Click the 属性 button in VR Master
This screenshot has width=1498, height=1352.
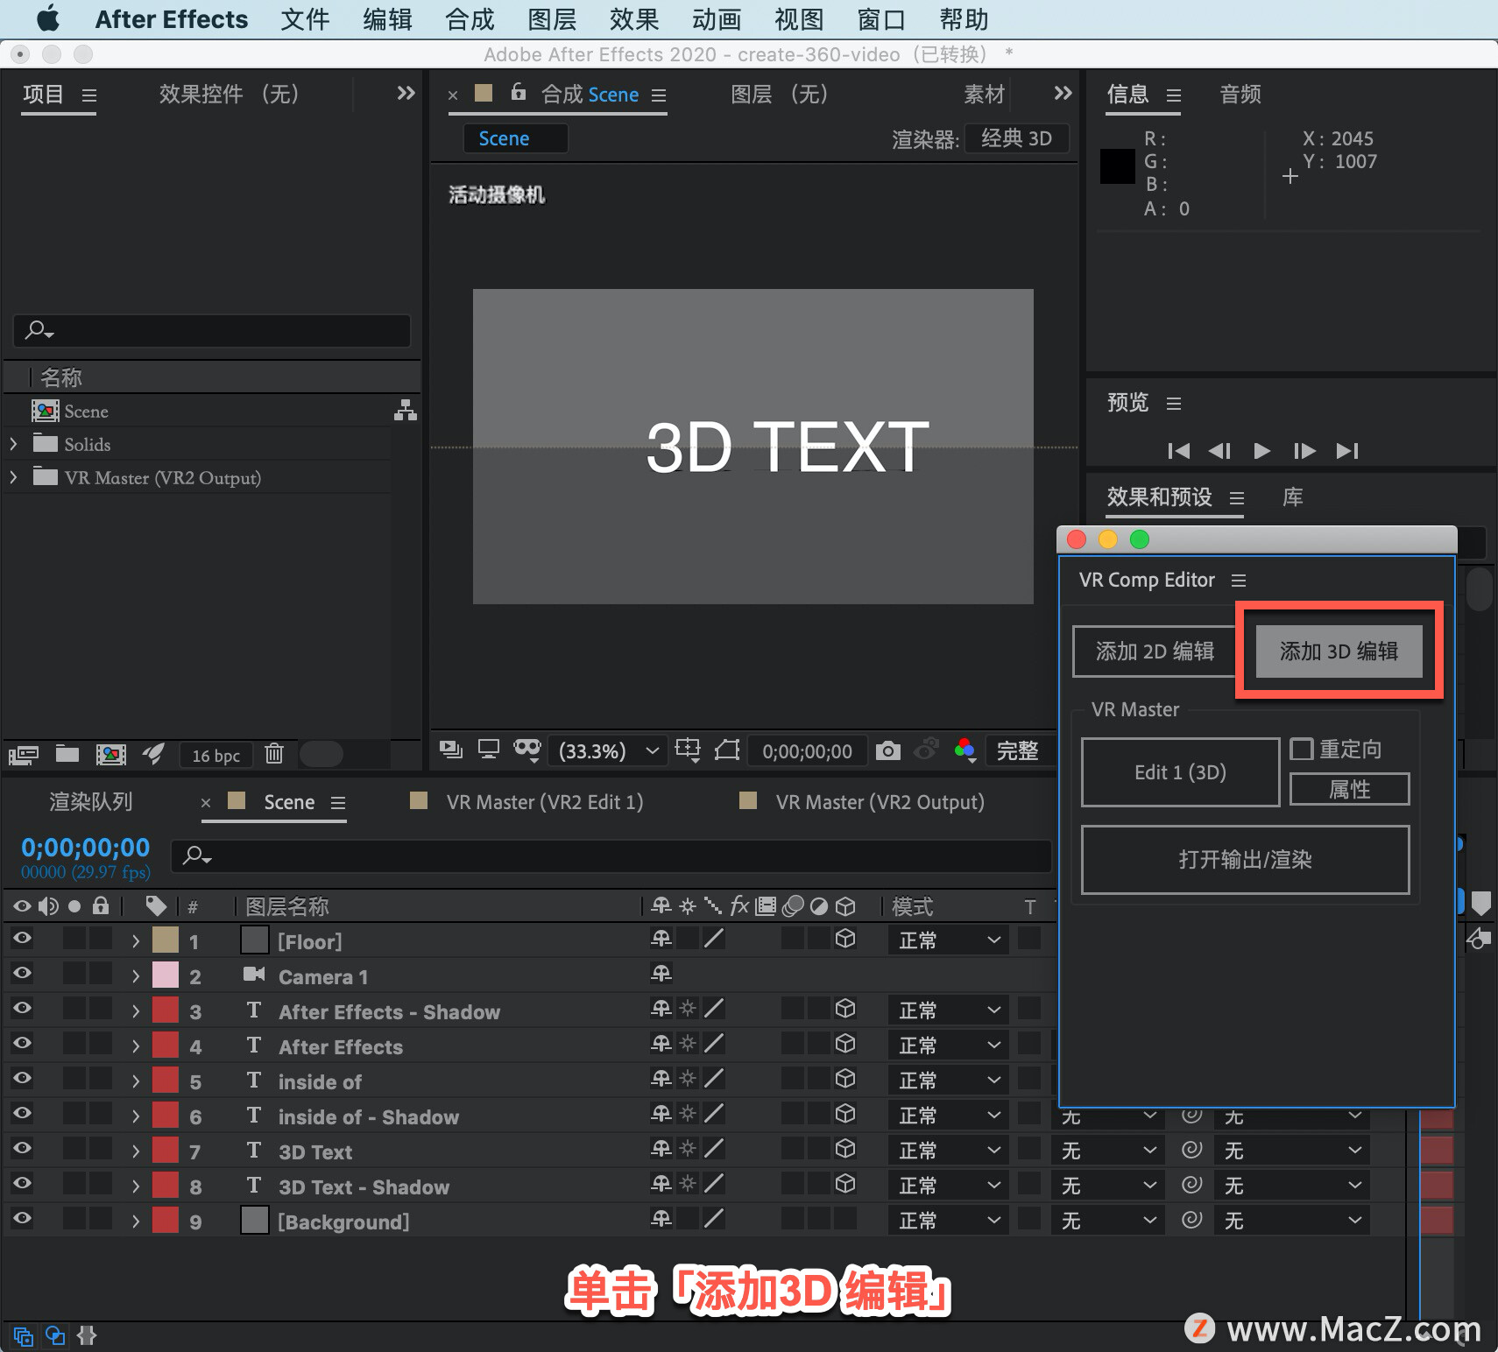click(x=1349, y=789)
